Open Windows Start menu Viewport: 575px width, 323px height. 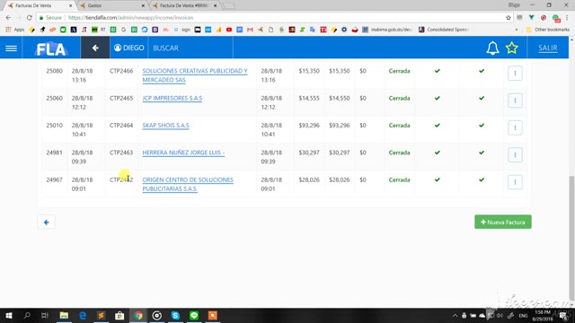pyautogui.click(x=9, y=315)
